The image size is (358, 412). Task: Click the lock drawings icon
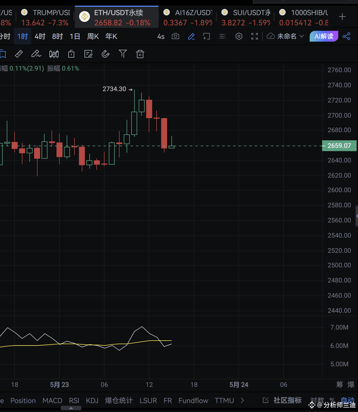[71, 54]
